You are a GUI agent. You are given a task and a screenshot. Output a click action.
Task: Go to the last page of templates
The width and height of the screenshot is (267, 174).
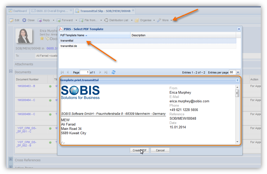(x=106, y=72)
